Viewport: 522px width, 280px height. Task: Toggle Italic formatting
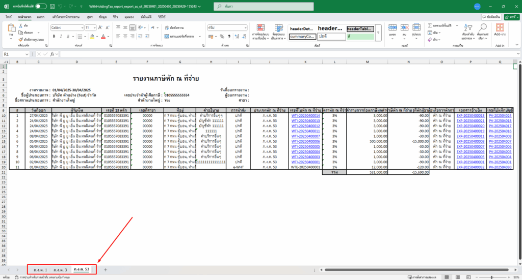61,37
